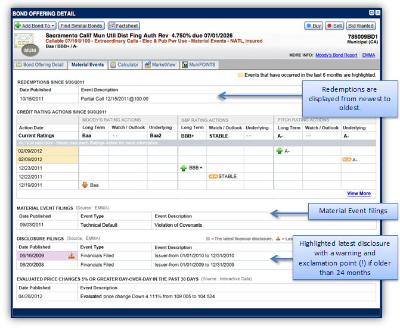Click the NEW badge in Fitch Underlying column
The width and height of the screenshot is (400, 328).
[346, 160]
